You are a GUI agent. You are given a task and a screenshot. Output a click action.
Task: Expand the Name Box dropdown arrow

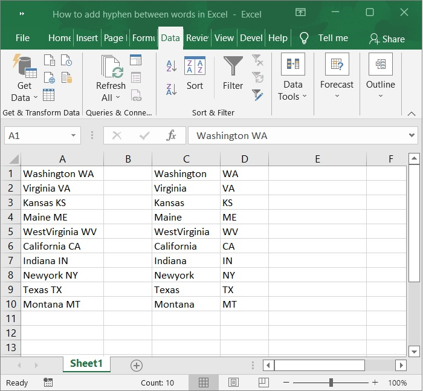click(73, 136)
